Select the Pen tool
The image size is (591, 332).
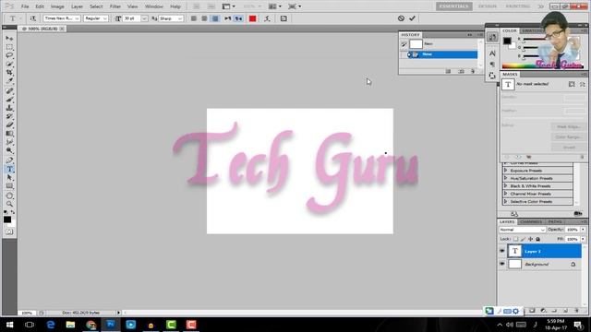9,160
